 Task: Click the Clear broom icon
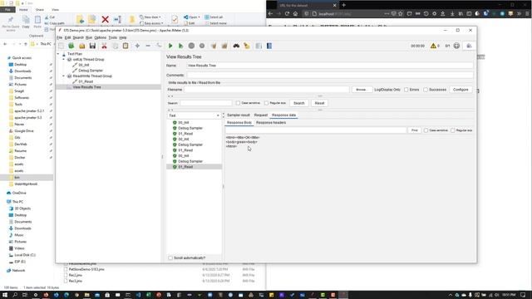pyautogui.click(x=214, y=46)
